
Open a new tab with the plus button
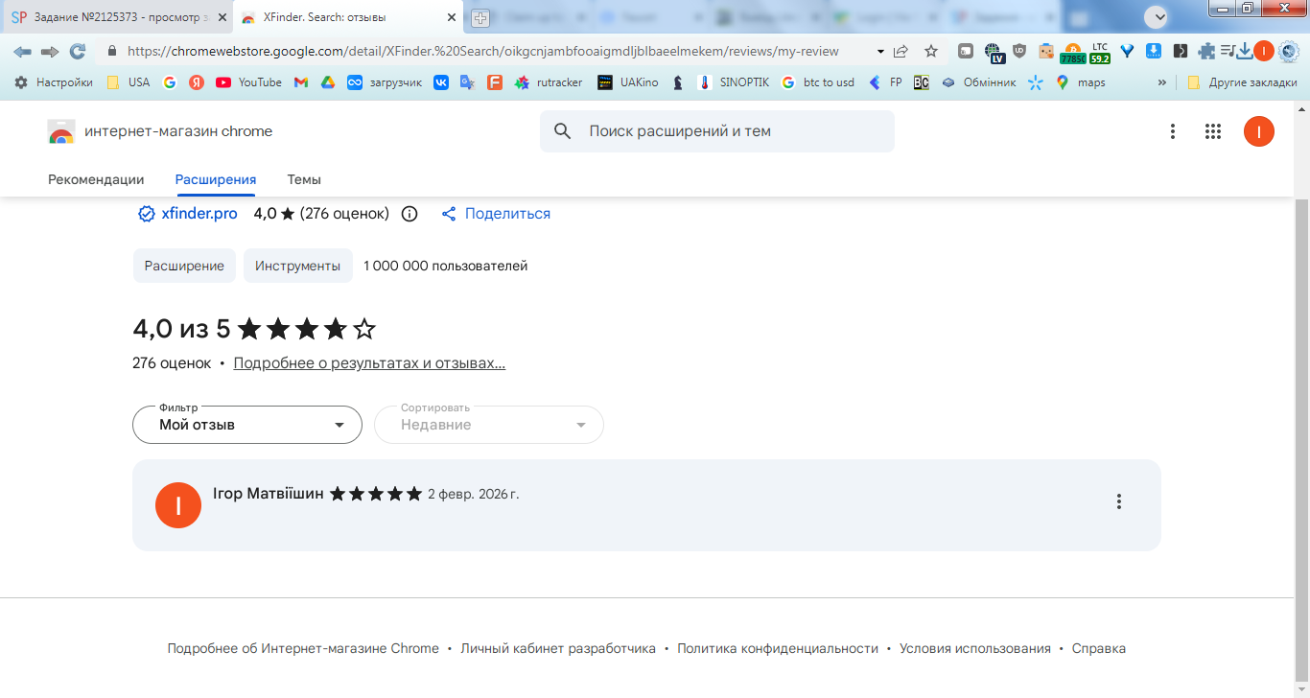pyautogui.click(x=480, y=17)
